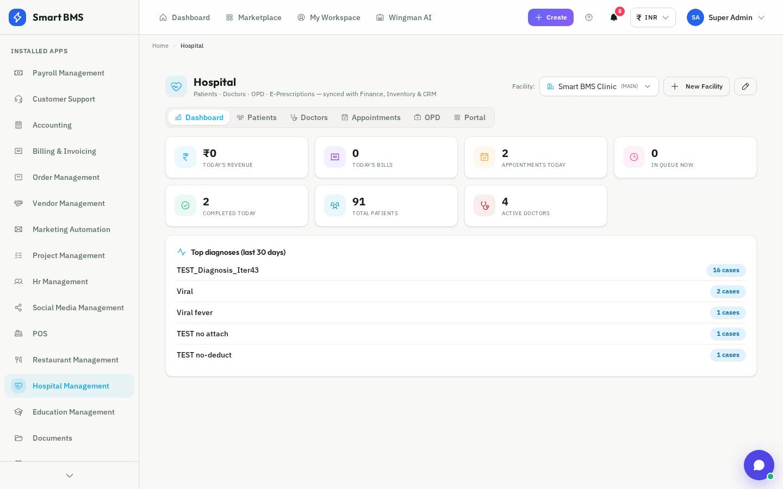Click the TEST_Diagnosis_Iter43 diagnosis row
This screenshot has height=489, width=783.
coord(461,270)
